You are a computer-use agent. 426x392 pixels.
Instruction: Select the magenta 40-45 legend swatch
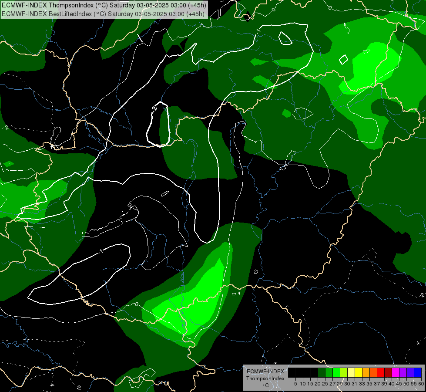(396, 372)
